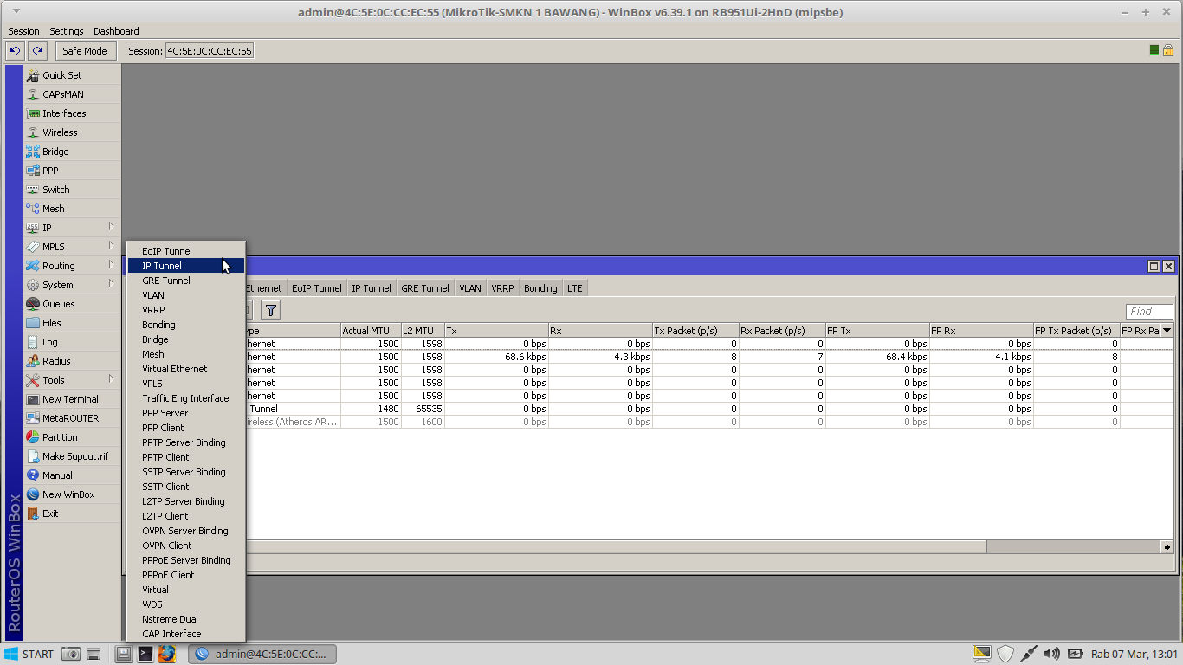Launch New Terminal from the sidebar

point(73,399)
